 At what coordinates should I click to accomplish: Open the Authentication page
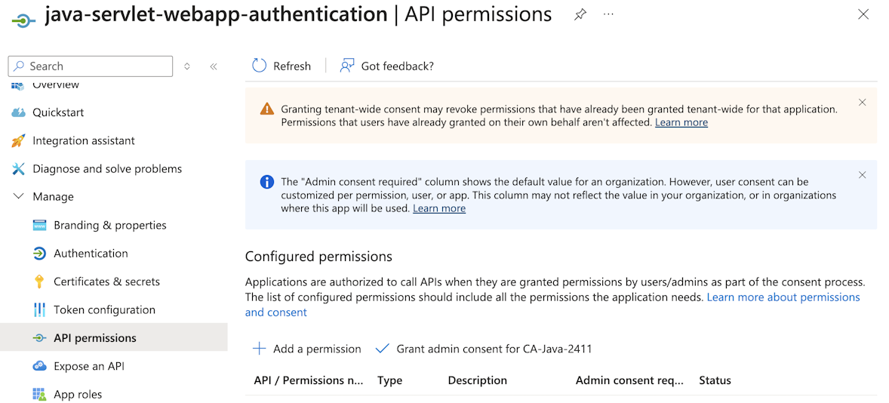click(x=91, y=254)
